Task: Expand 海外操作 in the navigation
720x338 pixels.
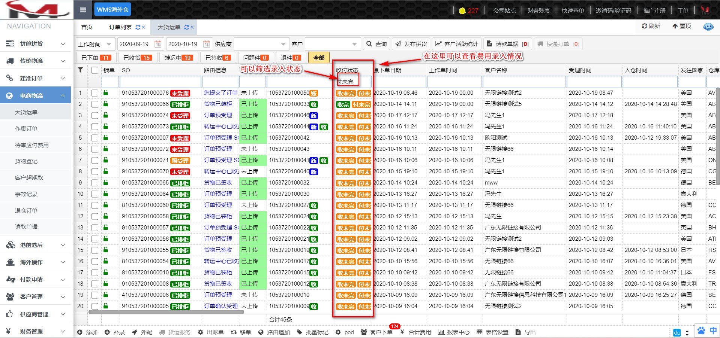Action: pos(36,262)
